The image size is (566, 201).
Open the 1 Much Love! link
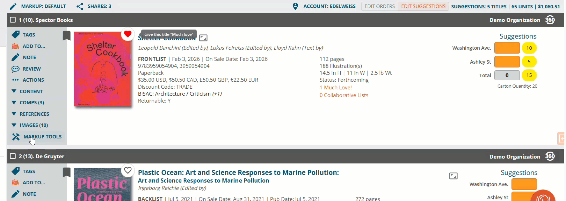336,88
